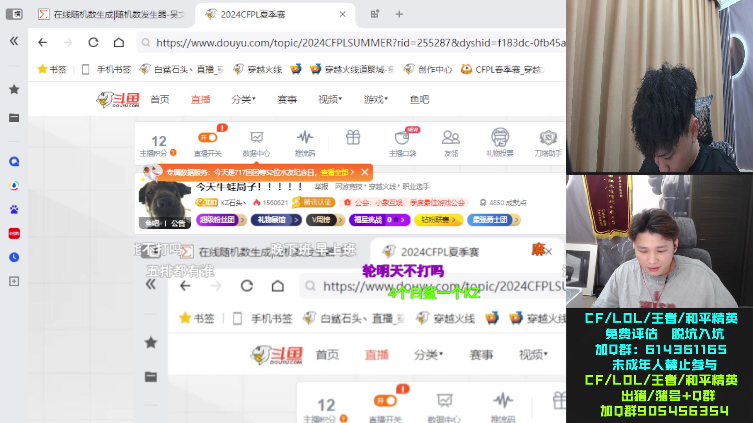Go back with the browser back arrow
Screen dimensions: 753x423
click(42, 42)
